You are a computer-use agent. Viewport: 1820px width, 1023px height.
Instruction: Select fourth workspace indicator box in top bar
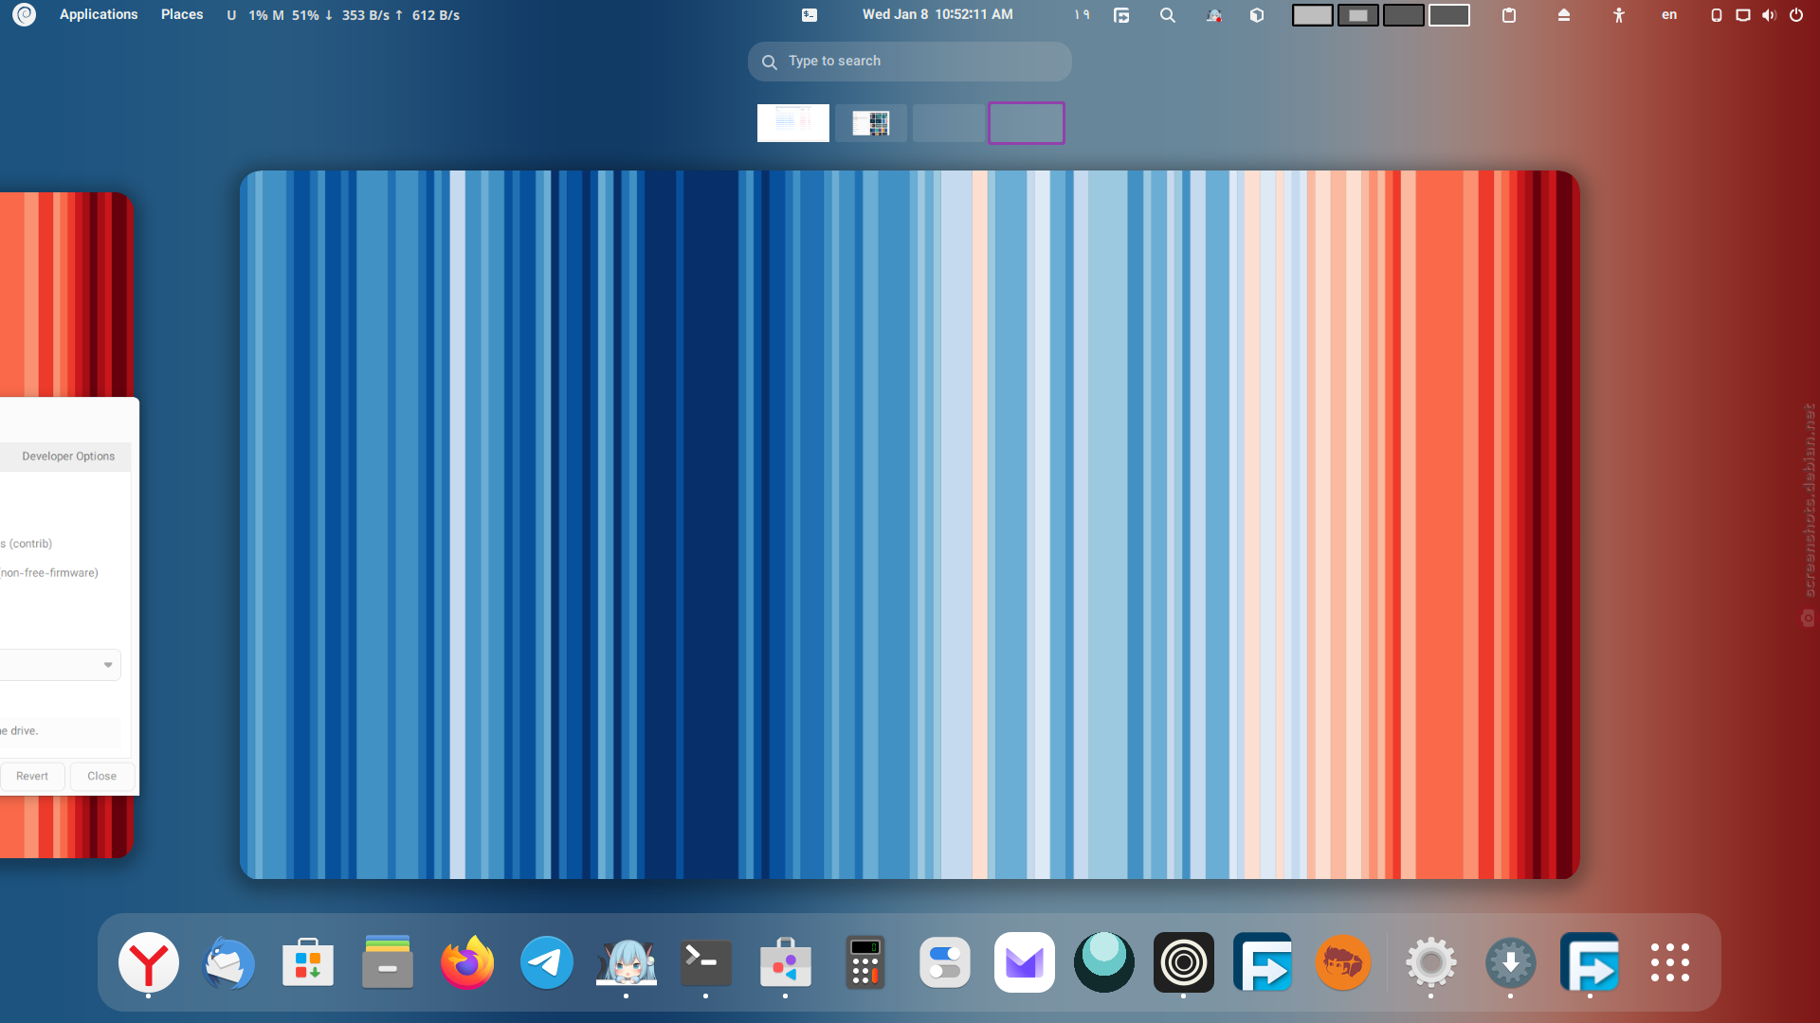click(x=1449, y=15)
